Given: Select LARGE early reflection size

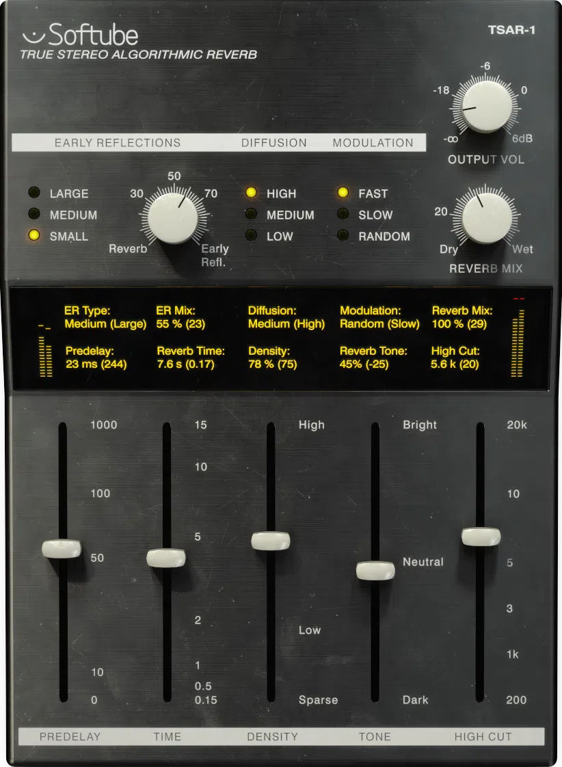Looking at the screenshot, I should point(34,193).
